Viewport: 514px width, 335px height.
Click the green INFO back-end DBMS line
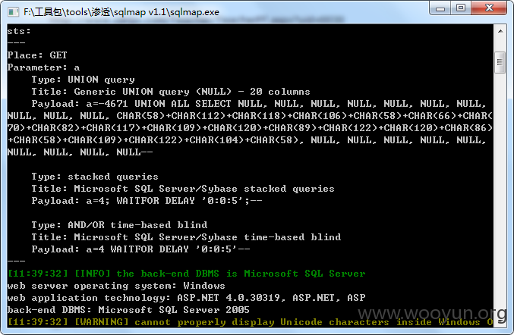[186, 273]
